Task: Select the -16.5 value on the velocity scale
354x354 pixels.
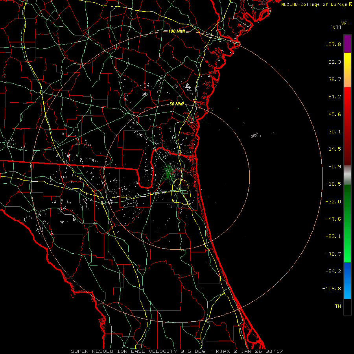Action: pyautogui.click(x=333, y=184)
